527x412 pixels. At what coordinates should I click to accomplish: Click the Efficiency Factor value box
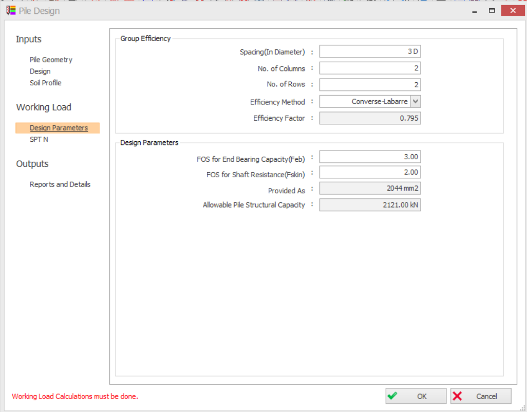point(370,118)
